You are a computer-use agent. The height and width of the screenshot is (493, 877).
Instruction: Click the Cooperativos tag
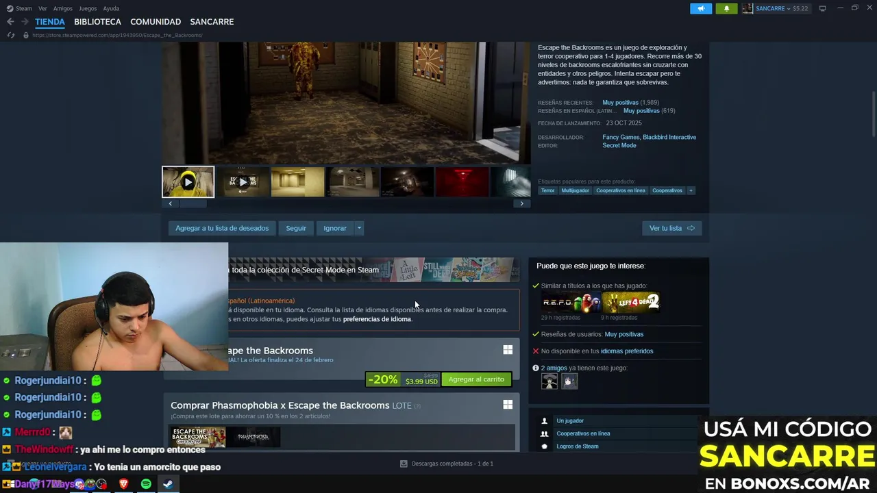pos(667,190)
